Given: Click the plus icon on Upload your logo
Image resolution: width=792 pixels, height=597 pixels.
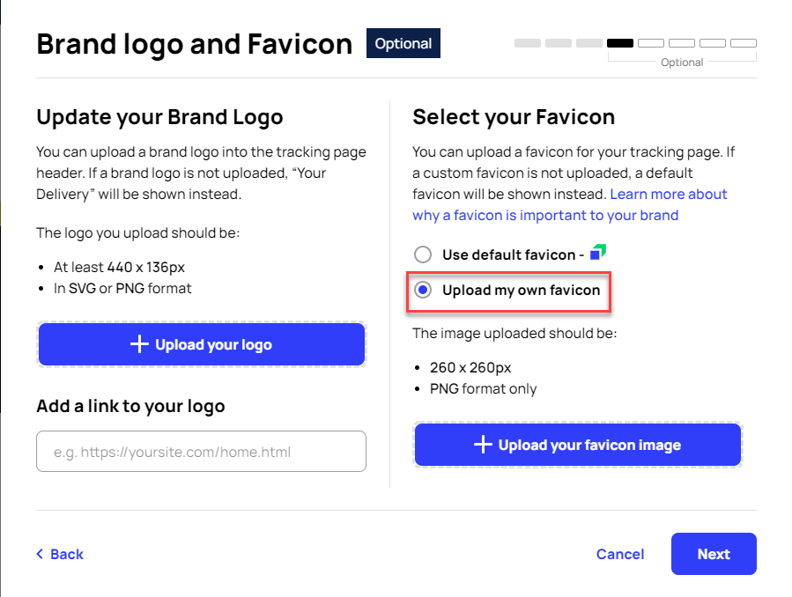Looking at the screenshot, I should [x=139, y=344].
